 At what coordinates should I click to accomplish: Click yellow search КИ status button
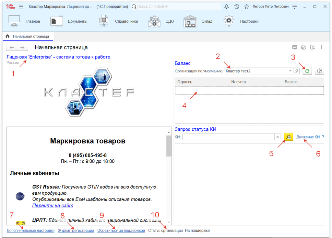click(288, 137)
